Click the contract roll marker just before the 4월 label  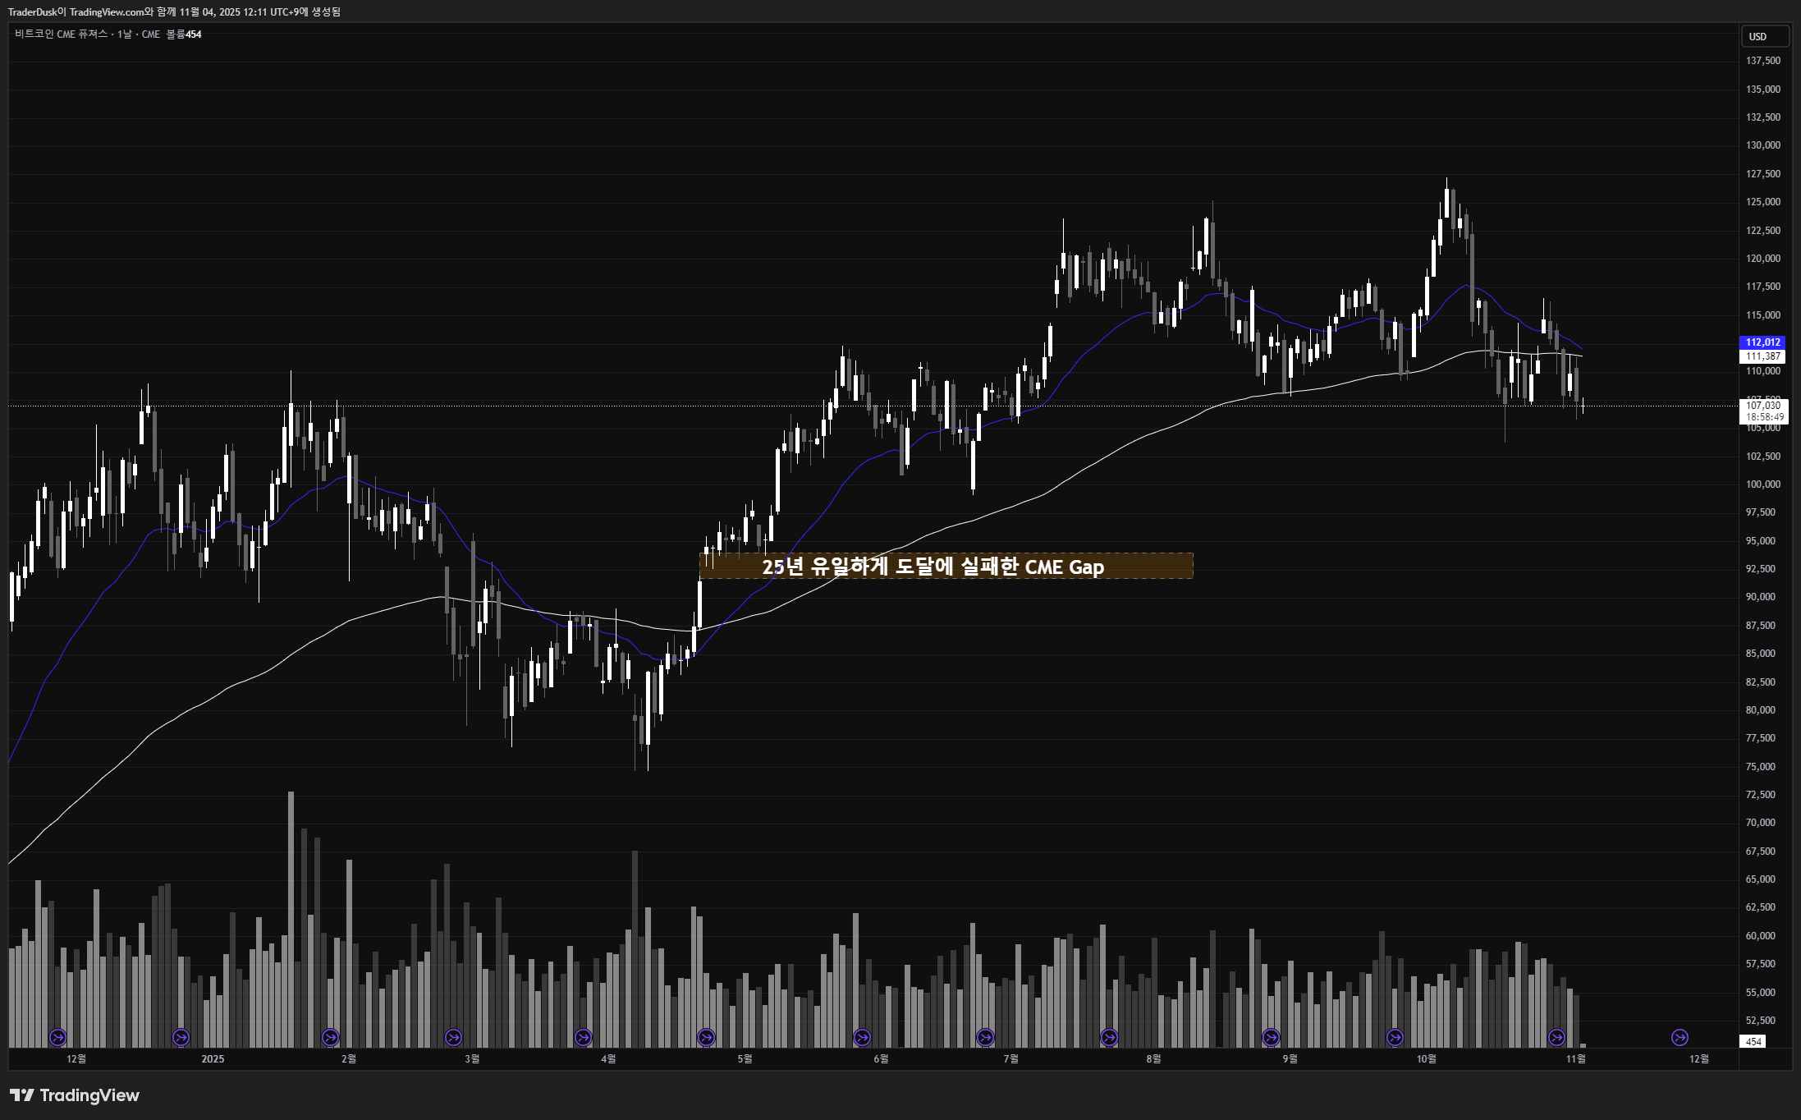pos(583,1037)
